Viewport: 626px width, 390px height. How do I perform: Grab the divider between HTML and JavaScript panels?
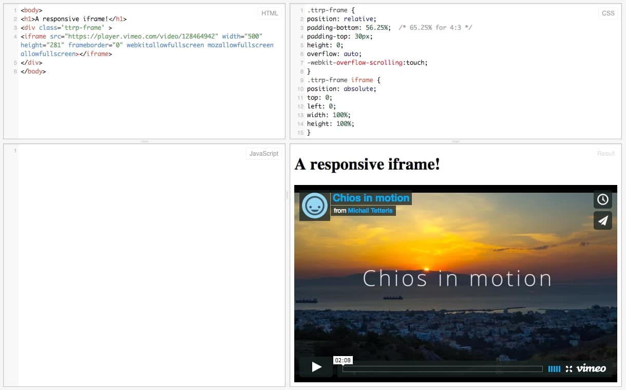[144, 141]
